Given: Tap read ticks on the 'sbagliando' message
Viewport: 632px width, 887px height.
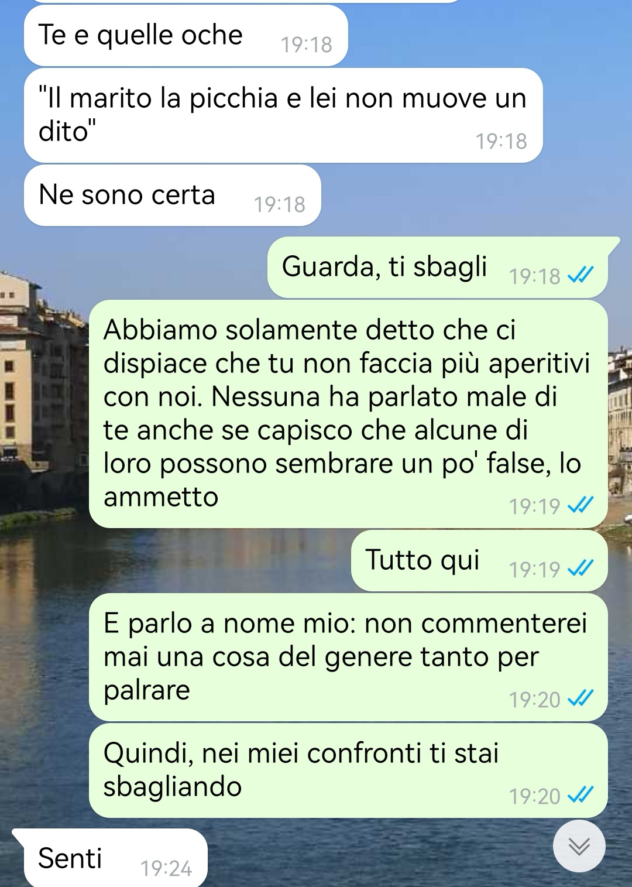Looking at the screenshot, I should point(581,794).
